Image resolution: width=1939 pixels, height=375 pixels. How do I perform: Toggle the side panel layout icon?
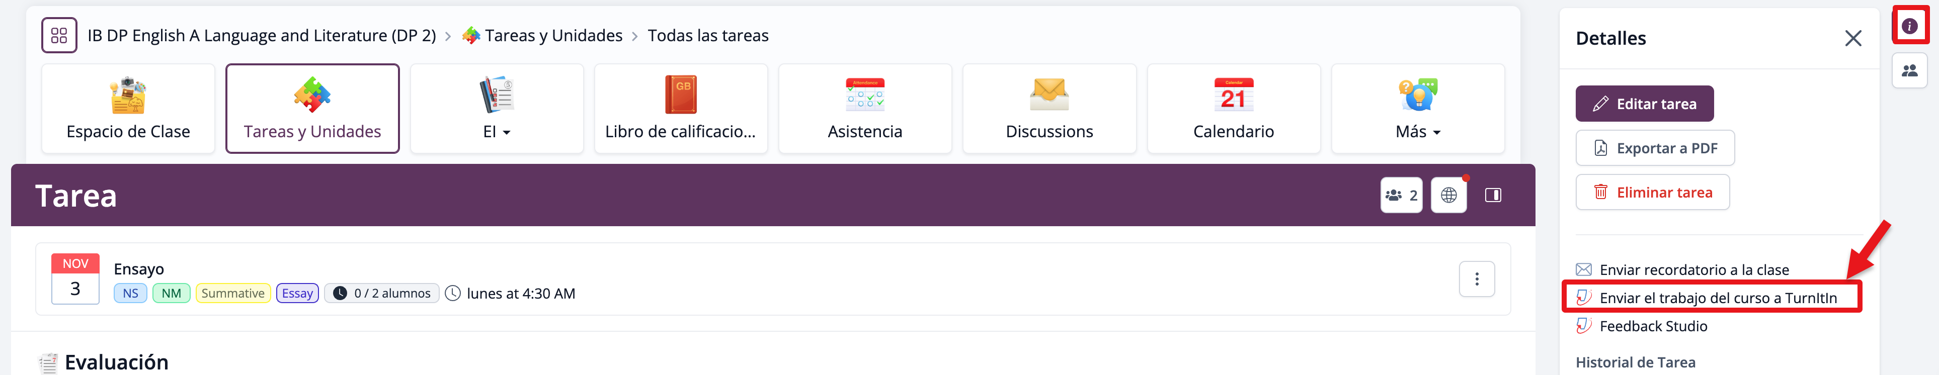coord(1493,196)
